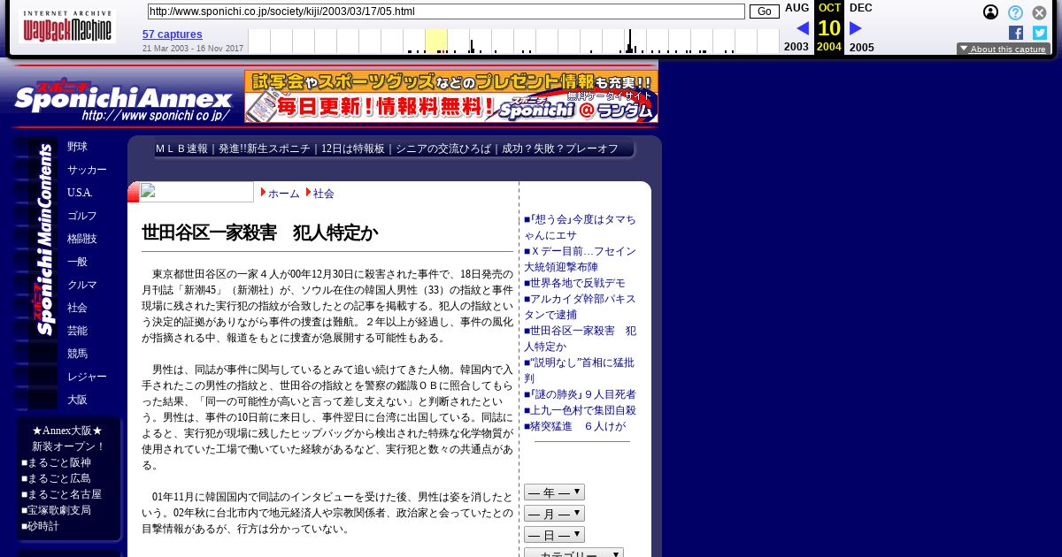Open the 日 (day) dropdown

coord(554,535)
